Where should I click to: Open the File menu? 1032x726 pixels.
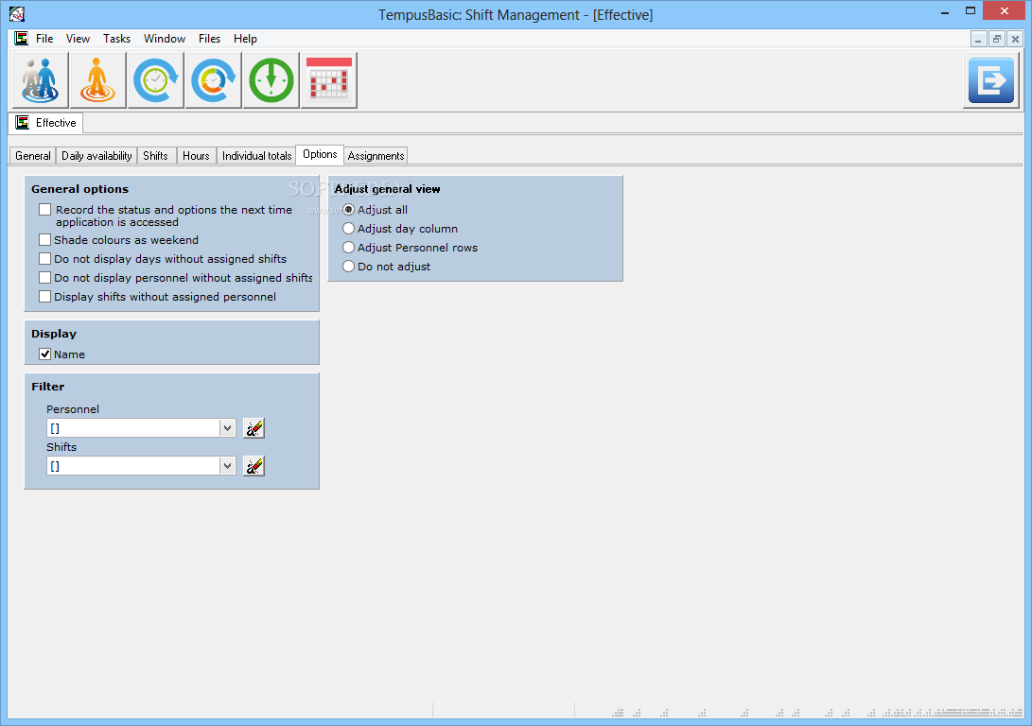pyautogui.click(x=44, y=39)
